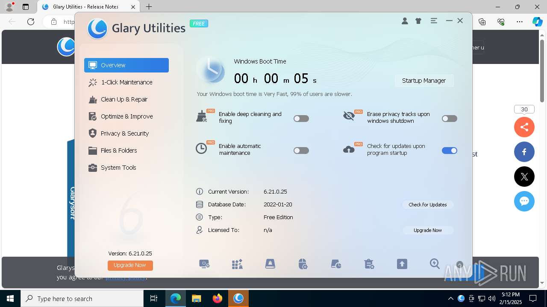The image size is (547, 307).
Task: Open Privacy & Security section
Action: point(126,133)
